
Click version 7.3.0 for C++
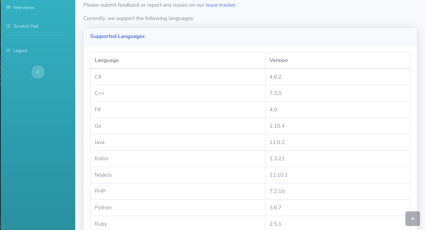[x=338, y=93]
